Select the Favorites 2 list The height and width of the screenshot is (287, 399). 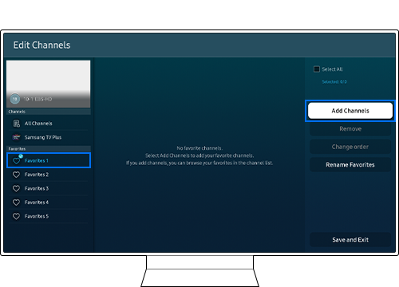(x=49, y=175)
